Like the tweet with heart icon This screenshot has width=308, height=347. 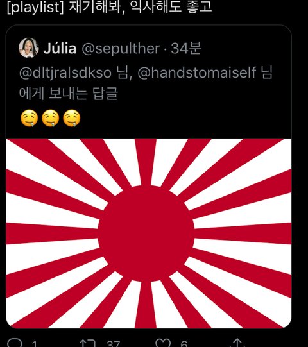pos(163,343)
